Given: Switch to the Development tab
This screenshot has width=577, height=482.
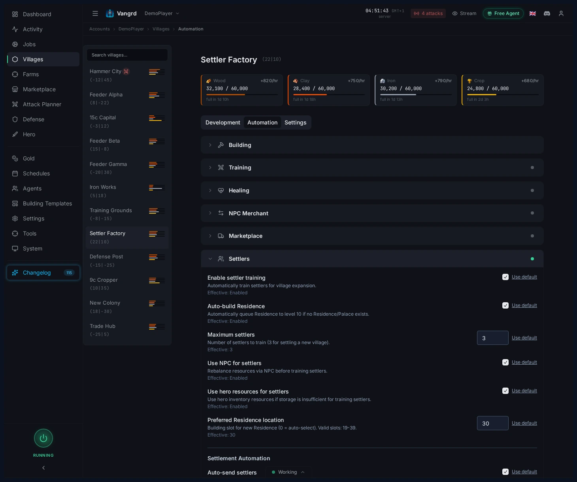Looking at the screenshot, I should pyautogui.click(x=223, y=122).
